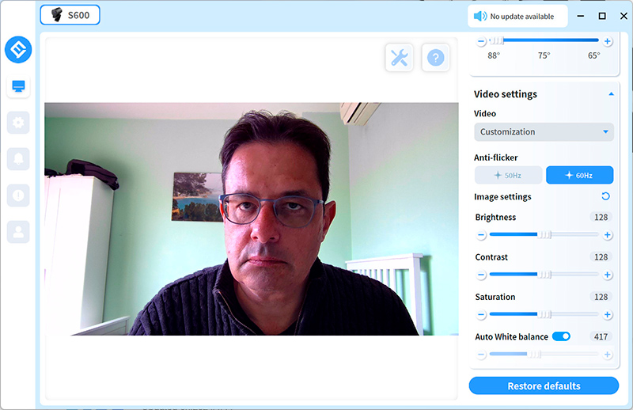
Task: Click the Restore defaults button
Action: (x=544, y=386)
